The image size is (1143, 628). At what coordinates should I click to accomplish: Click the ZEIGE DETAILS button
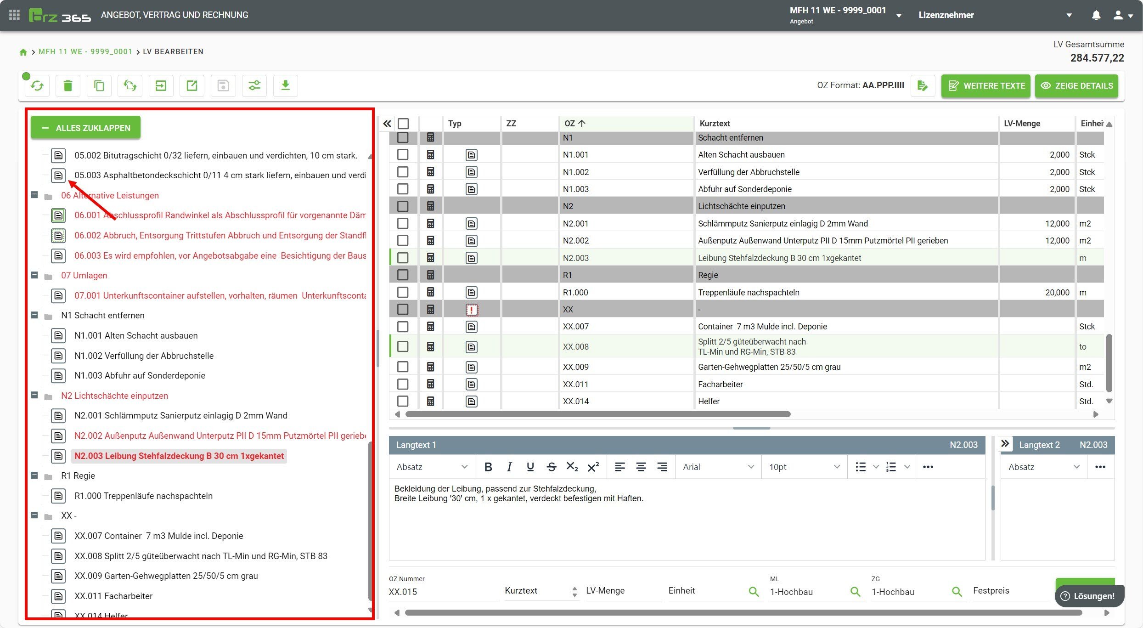[1076, 85]
